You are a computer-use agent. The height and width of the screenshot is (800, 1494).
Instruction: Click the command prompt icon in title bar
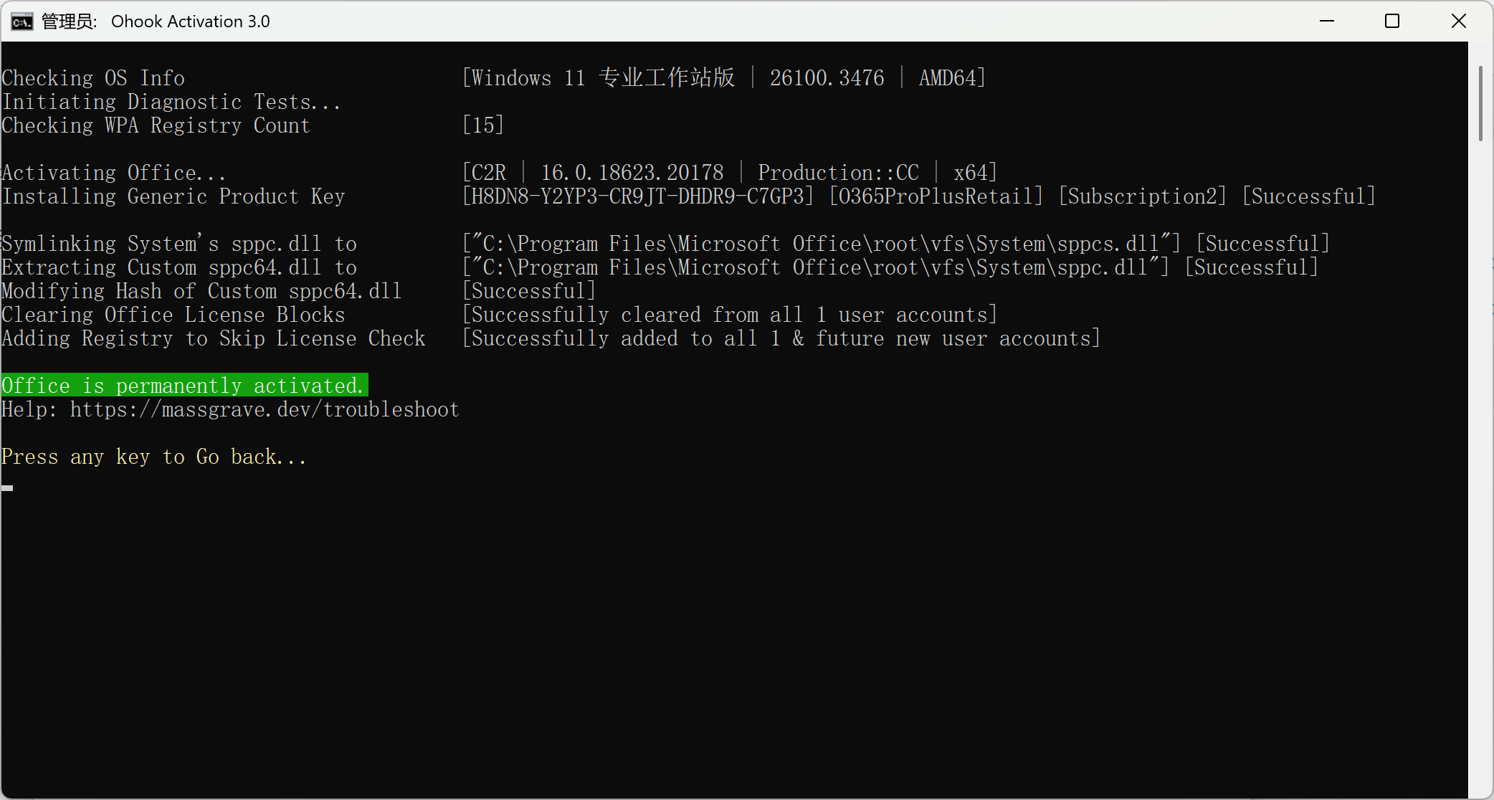pos(22,22)
